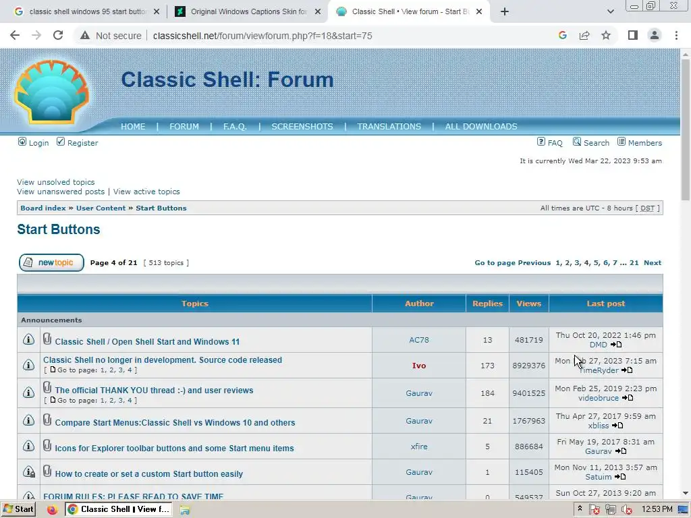Click the last-post icon next to xbliss

tap(617, 426)
